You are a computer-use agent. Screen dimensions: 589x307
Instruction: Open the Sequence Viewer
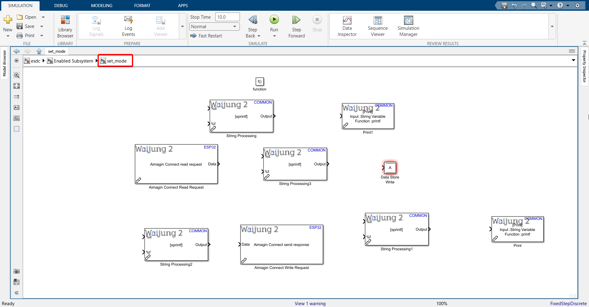[378, 26]
